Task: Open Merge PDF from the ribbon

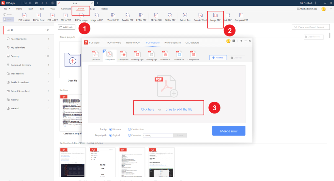Action: tap(215, 17)
